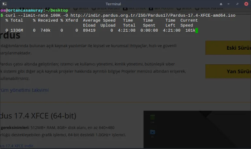Screen dimensions: 251x149
Task: Click the curl download URL in the command line
Action: point(153,15)
